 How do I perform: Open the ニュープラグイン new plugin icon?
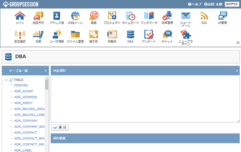click(x=186, y=35)
